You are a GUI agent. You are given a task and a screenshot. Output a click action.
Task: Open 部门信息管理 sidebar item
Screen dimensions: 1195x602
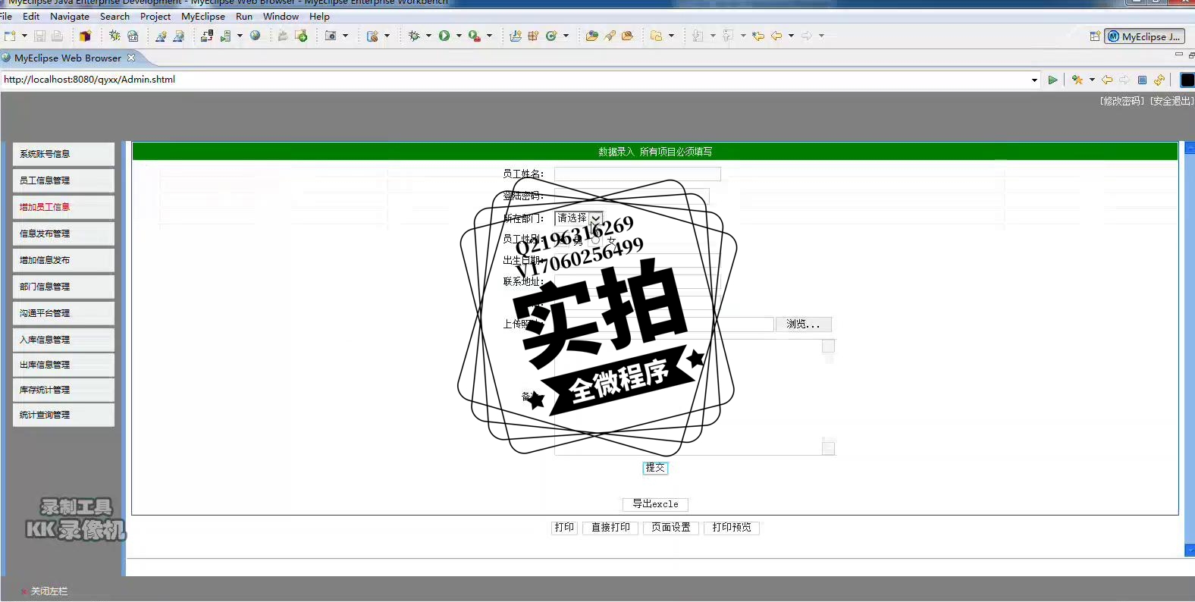[64, 287]
